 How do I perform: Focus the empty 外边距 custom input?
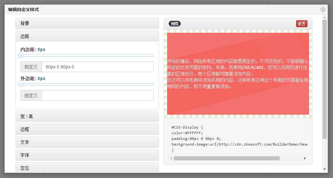tap(98, 95)
